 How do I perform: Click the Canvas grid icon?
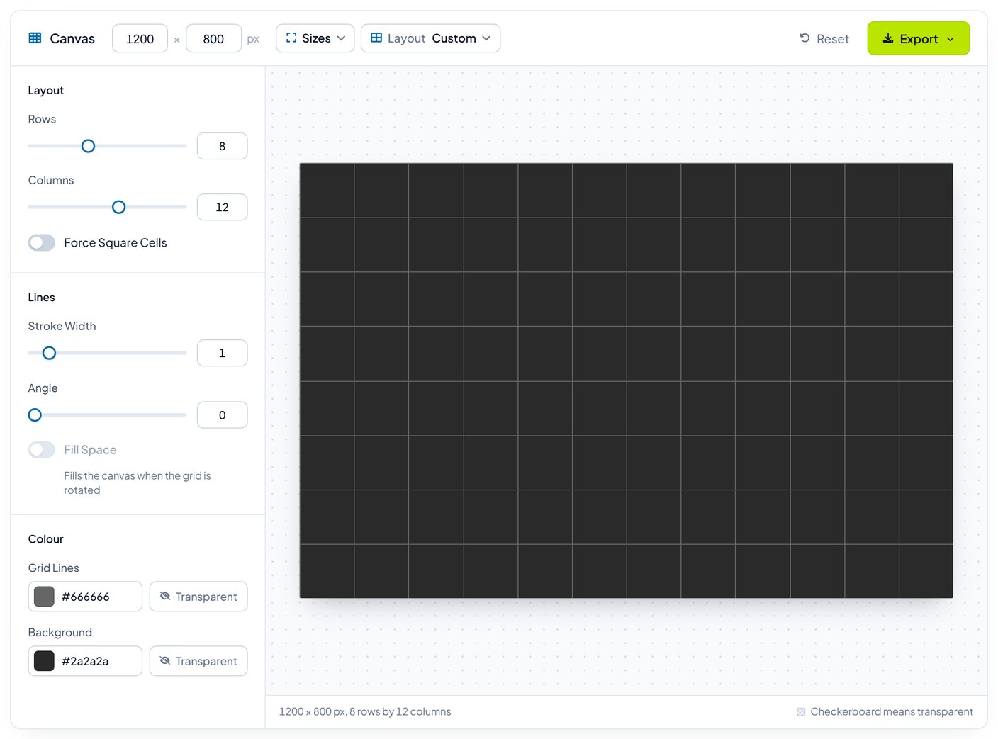pyautogui.click(x=35, y=38)
